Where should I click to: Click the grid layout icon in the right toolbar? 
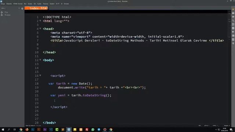click(233, 40)
